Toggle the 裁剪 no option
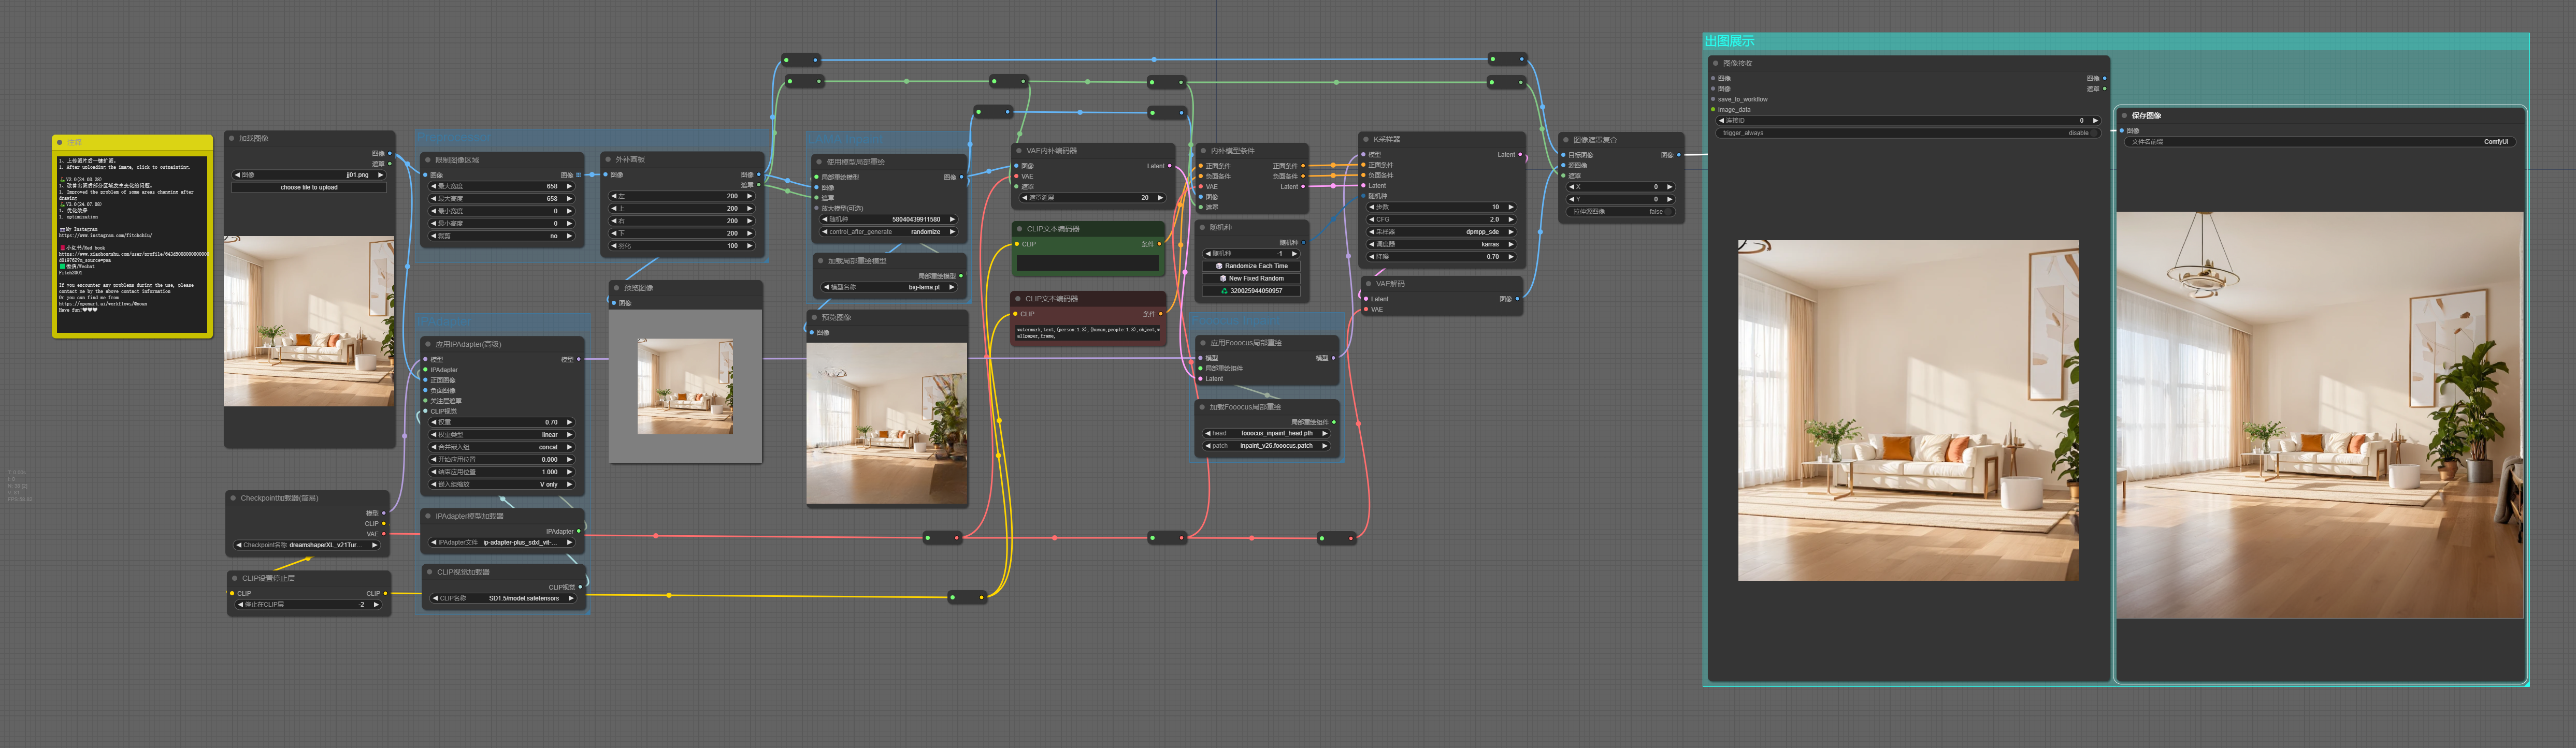The width and height of the screenshot is (2576, 748). (502, 236)
